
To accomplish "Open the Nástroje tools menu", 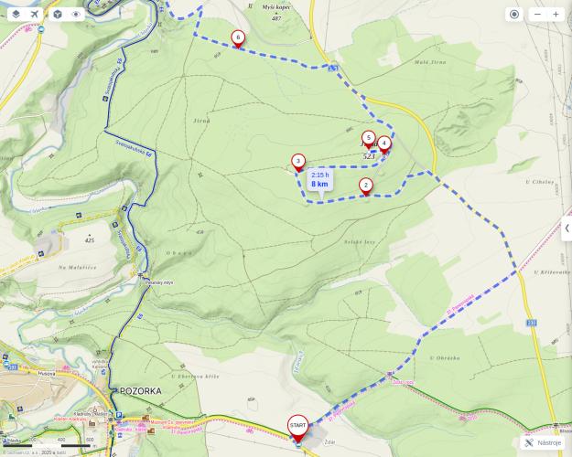I will click(x=543, y=442).
